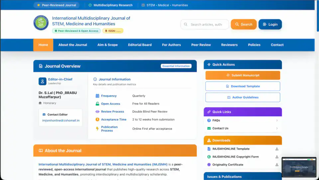Click the Contact Us envelope icon
Screen dimensions: 319x180
[x=209, y=128]
